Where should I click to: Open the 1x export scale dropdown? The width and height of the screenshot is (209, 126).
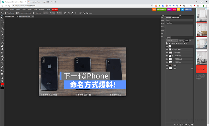click(x=45, y=13)
